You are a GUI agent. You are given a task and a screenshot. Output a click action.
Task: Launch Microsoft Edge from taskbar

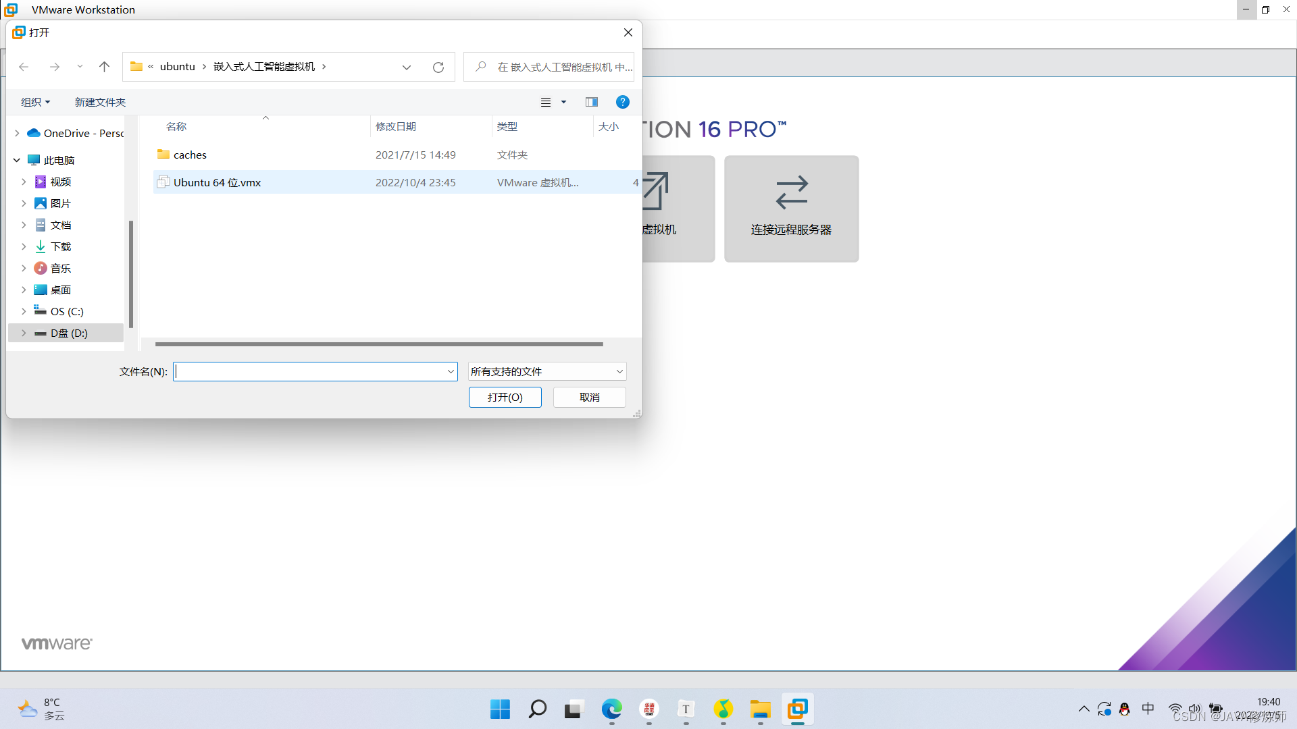(x=612, y=709)
